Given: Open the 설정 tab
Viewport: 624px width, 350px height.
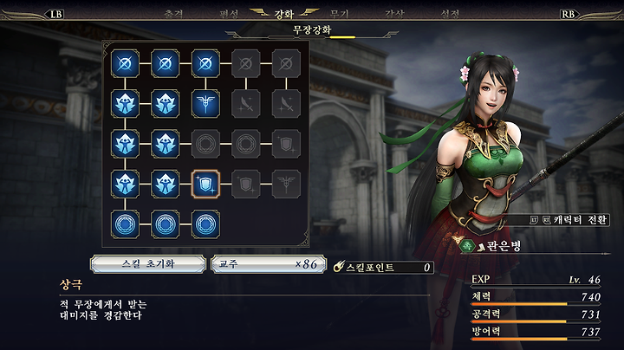Looking at the screenshot, I should point(450,14).
